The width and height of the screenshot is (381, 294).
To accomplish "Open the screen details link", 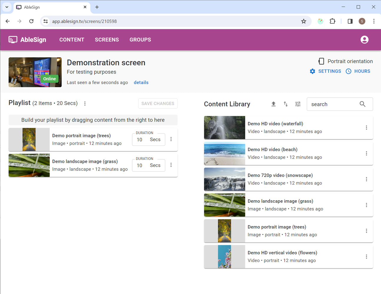I will pyautogui.click(x=141, y=82).
